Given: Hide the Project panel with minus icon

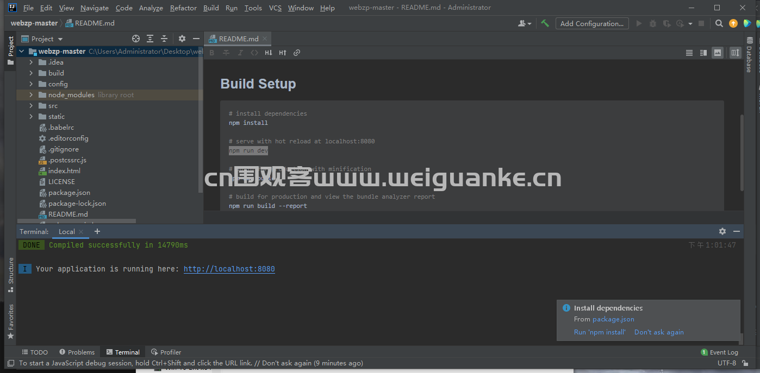Looking at the screenshot, I should coord(196,39).
